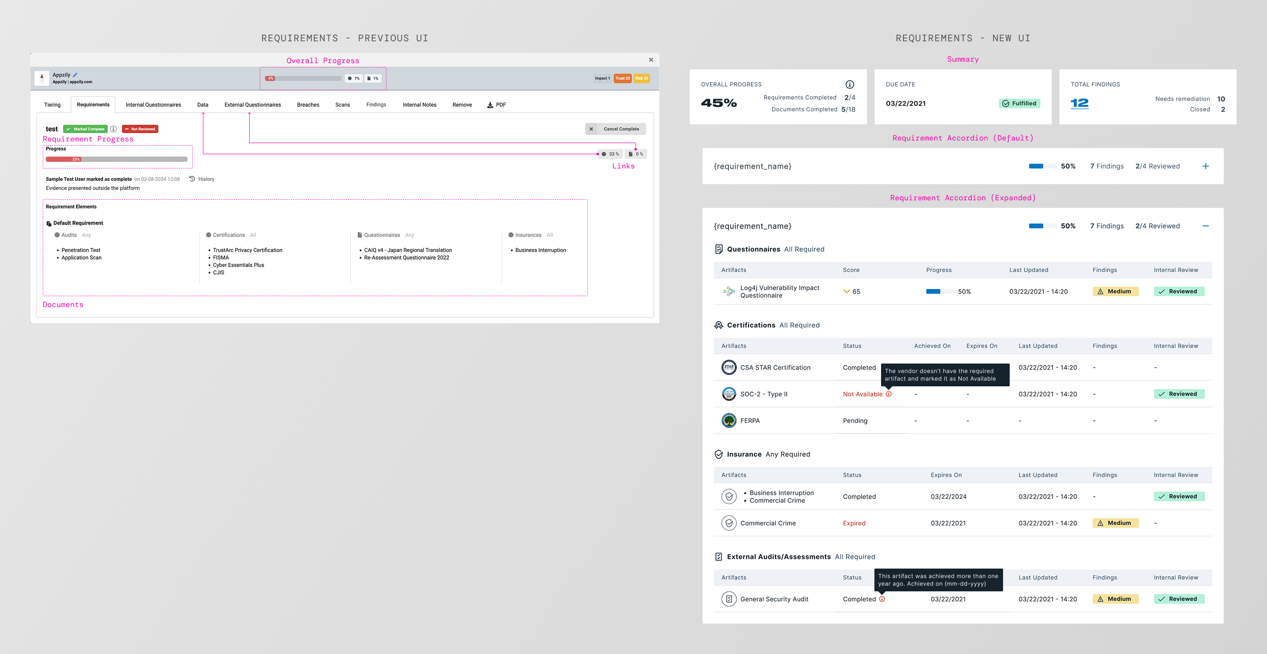Click the SOC-2 Type II logo

[729, 394]
